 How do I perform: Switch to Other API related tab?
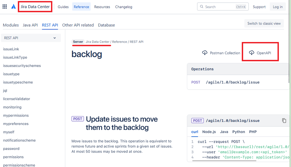78,25
